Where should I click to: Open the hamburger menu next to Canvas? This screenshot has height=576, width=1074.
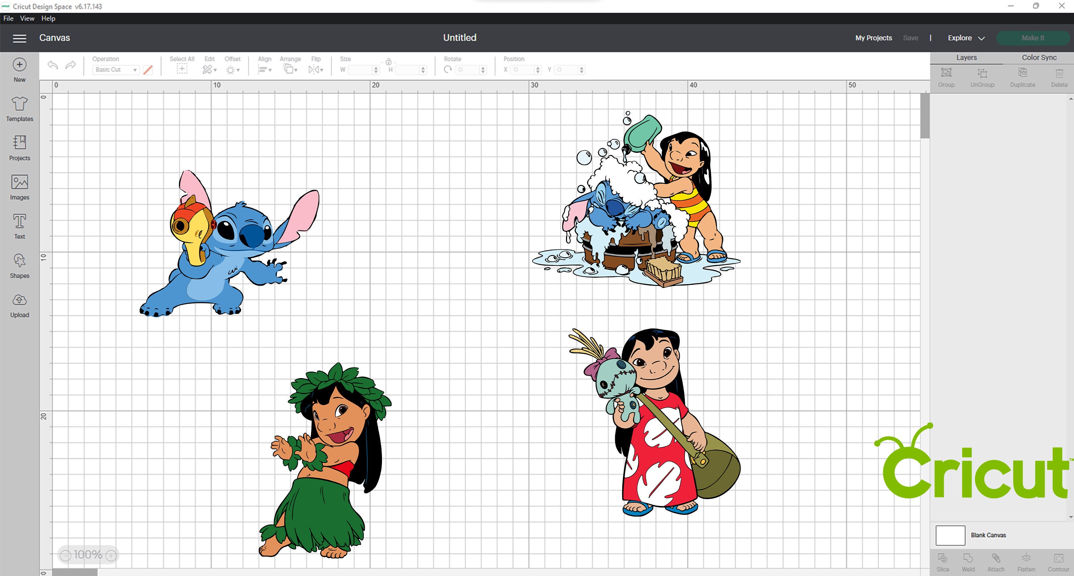click(x=19, y=38)
